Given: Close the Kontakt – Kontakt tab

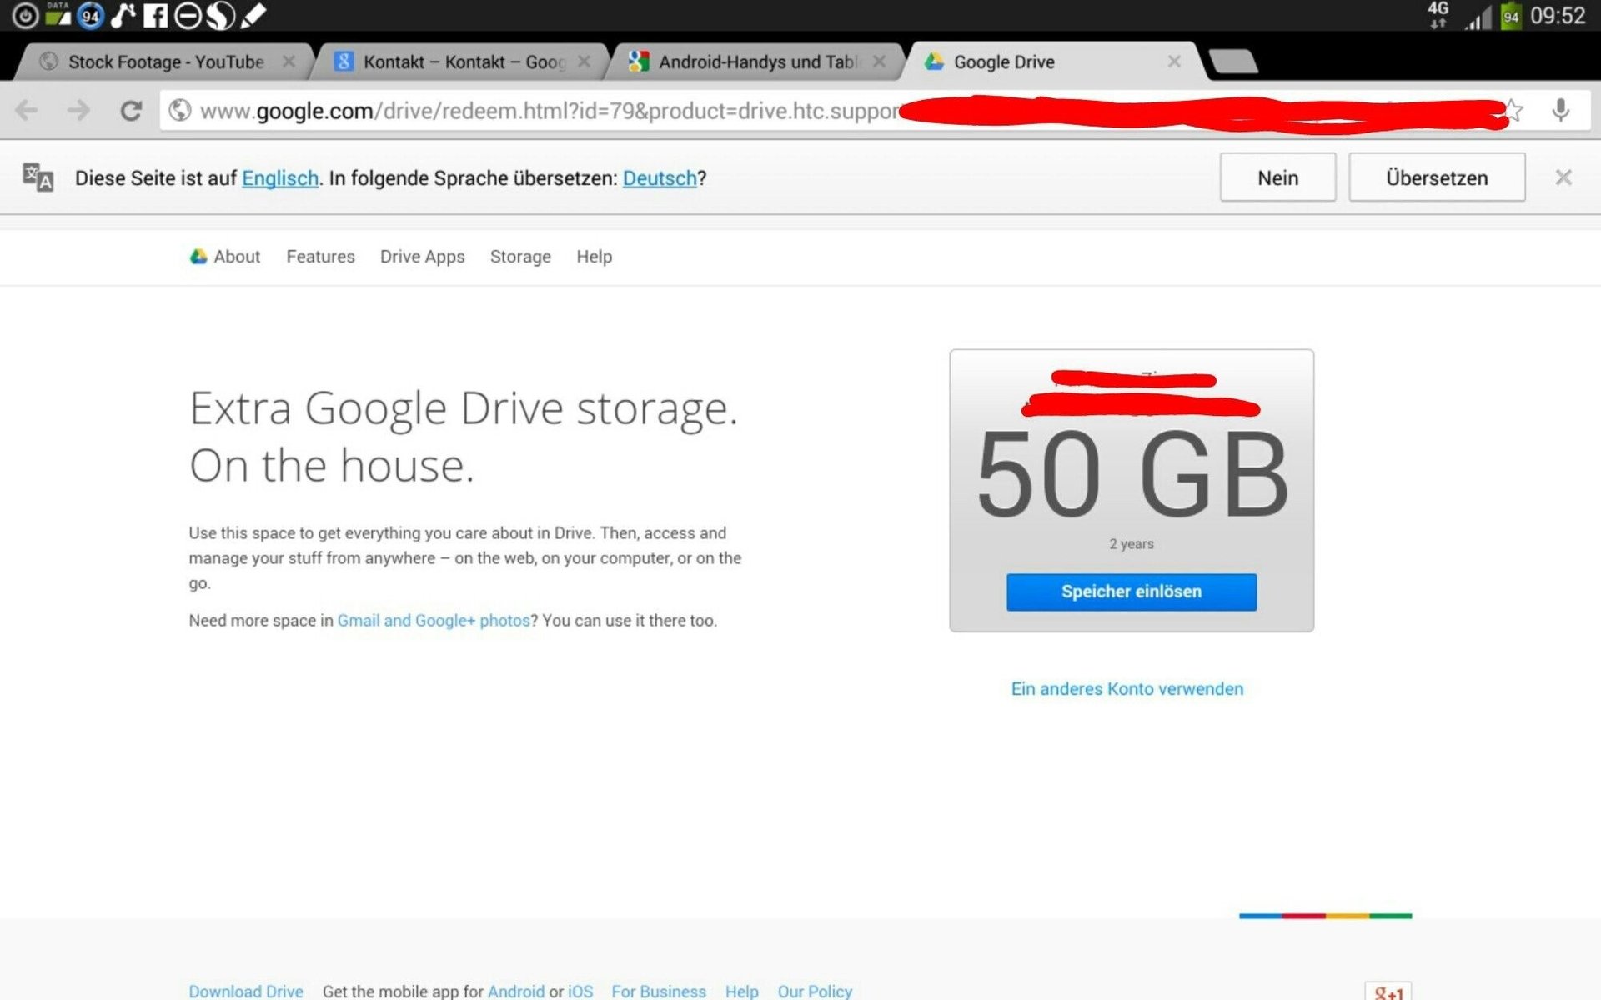Looking at the screenshot, I should click(584, 62).
